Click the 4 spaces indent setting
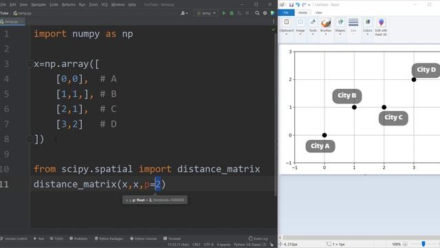The height and width of the screenshot is (248, 440). tap(223, 245)
